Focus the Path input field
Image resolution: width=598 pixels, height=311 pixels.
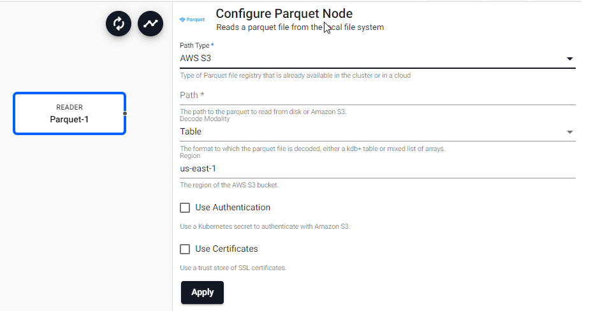pos(377,96)
